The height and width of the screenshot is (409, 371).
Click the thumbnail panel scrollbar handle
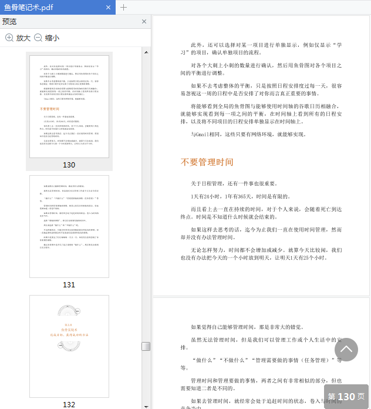pyautogui.click(x=146, y=346)
